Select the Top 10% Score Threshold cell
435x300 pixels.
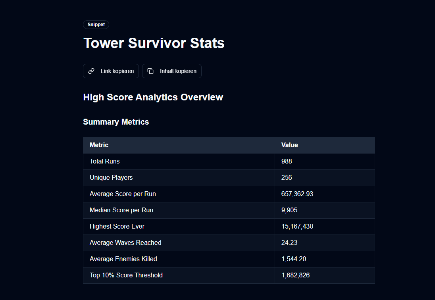[179, 275]
